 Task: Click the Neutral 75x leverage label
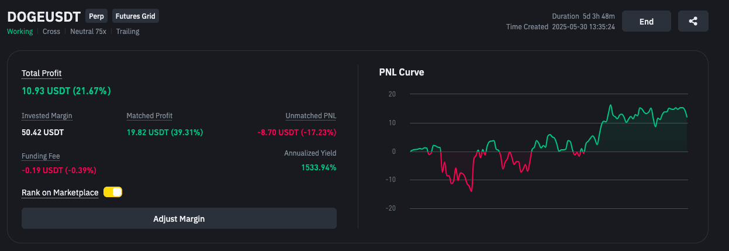(x=88, y=32)
